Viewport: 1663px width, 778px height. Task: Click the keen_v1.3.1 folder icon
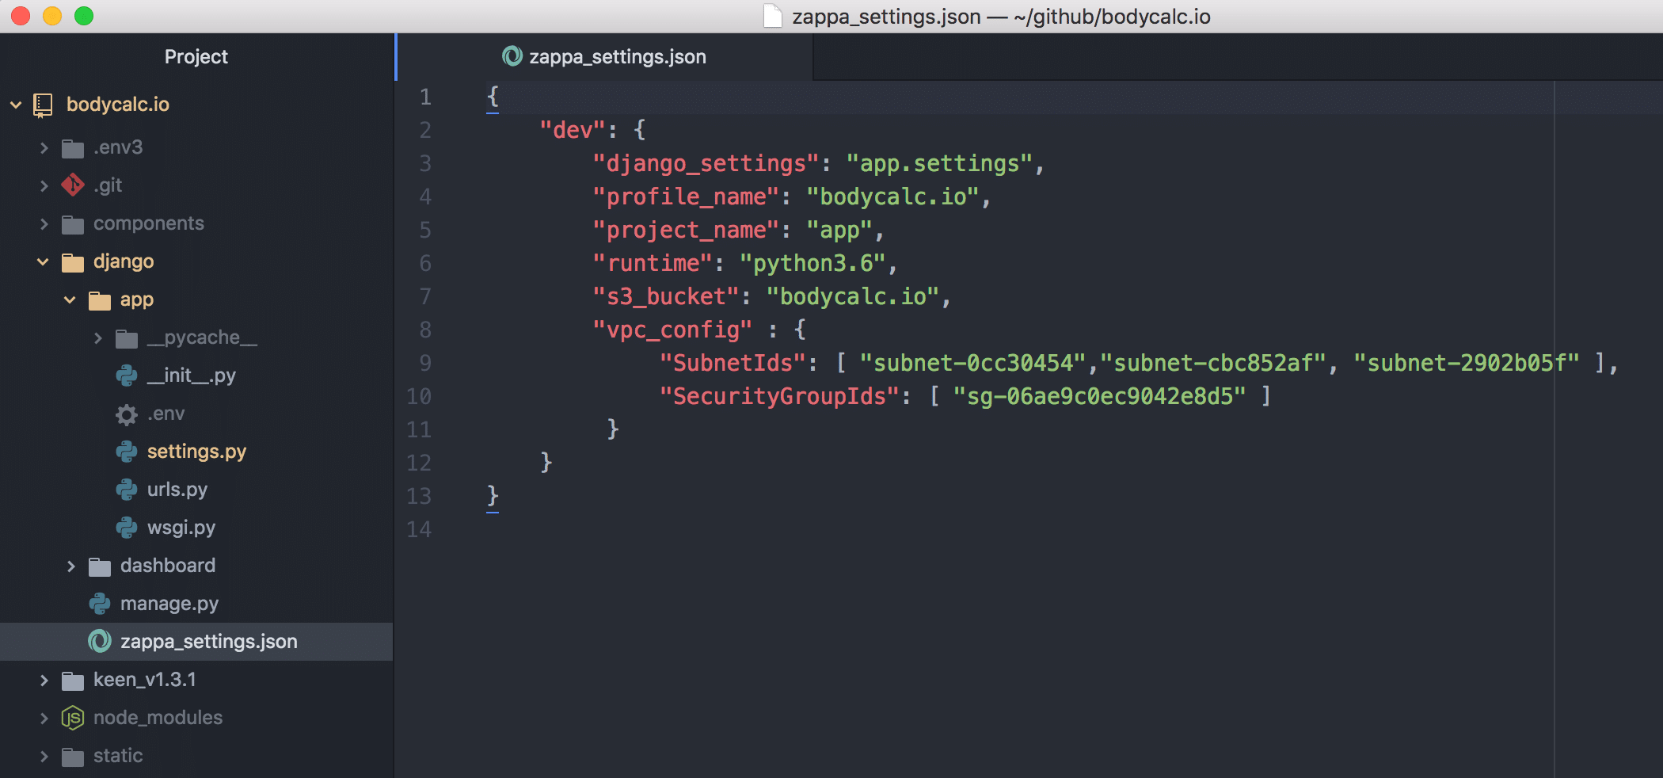point(73,681)
